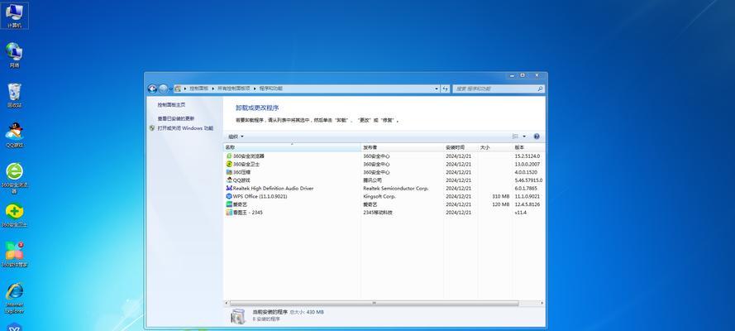This screenshot has width=735, height=331.
Task: Expand the 控制面板 breadcrumb arrow
Action: 212,89
